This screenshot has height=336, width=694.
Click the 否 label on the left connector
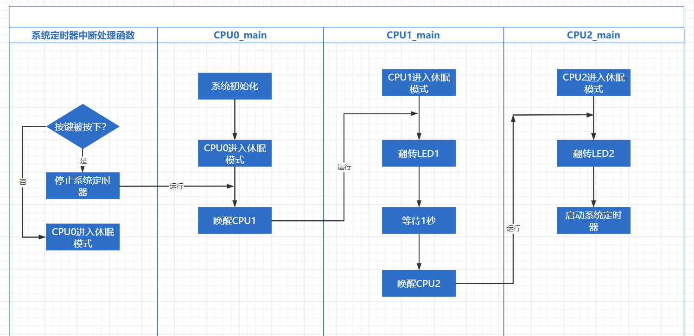tap(23, 182)
